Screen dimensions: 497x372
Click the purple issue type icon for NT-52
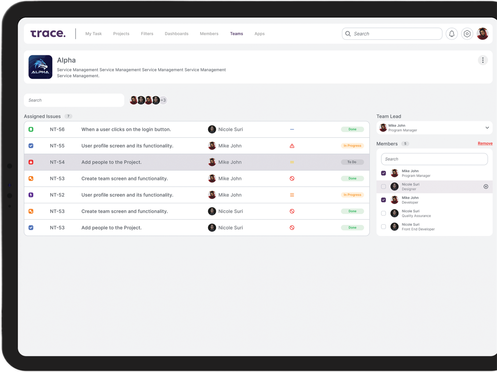point(31,195)
